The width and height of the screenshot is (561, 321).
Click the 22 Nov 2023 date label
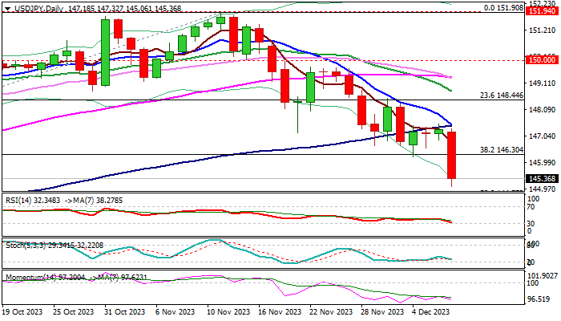[331, 312]
